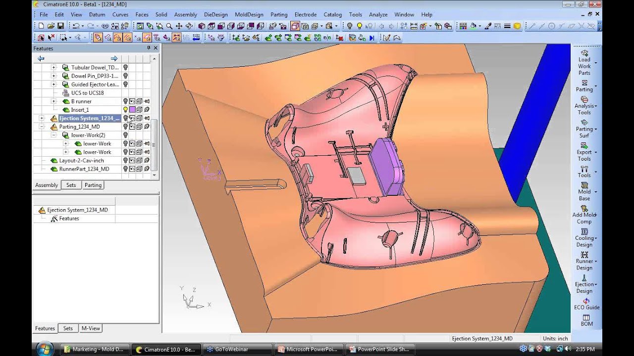The image size is (634, 356).
Task: Click the funnel filter icon
Action: [x=220, y=38]
